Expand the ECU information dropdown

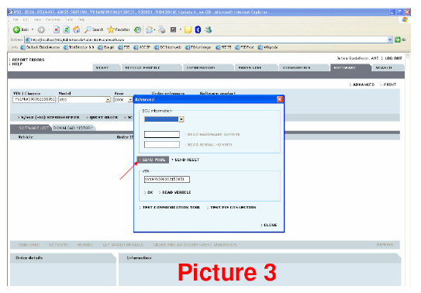[x=181, y=119]
